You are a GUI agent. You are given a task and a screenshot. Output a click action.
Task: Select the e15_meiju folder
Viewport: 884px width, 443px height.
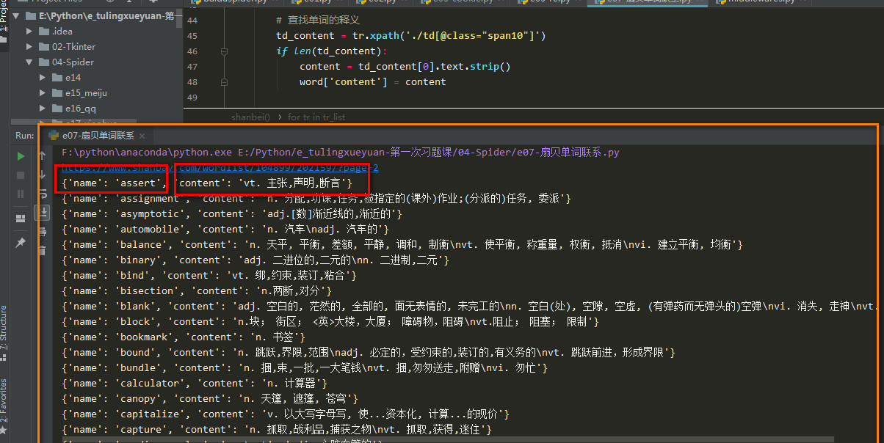click(79, 93)
